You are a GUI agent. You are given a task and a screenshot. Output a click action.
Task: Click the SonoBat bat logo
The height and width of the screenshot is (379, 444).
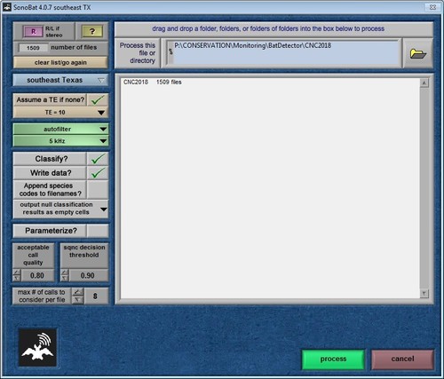37,347
